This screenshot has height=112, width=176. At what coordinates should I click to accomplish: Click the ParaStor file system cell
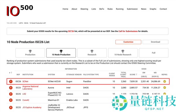pyautogui.click(x=87, y=82)
